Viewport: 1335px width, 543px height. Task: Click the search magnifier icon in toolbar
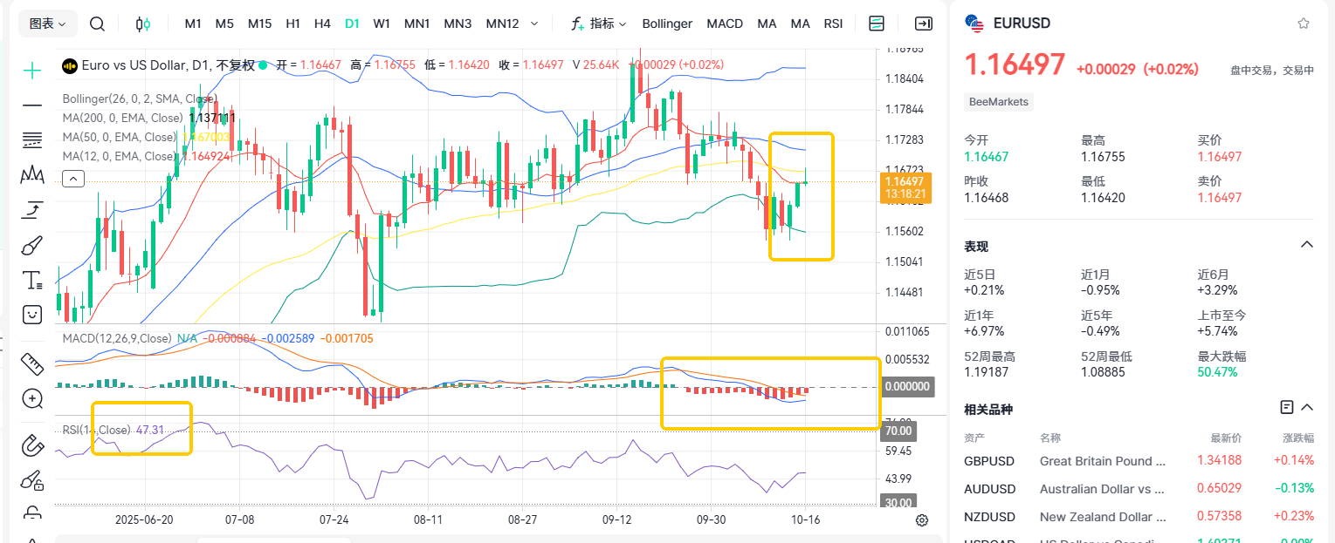click(97, 24)
